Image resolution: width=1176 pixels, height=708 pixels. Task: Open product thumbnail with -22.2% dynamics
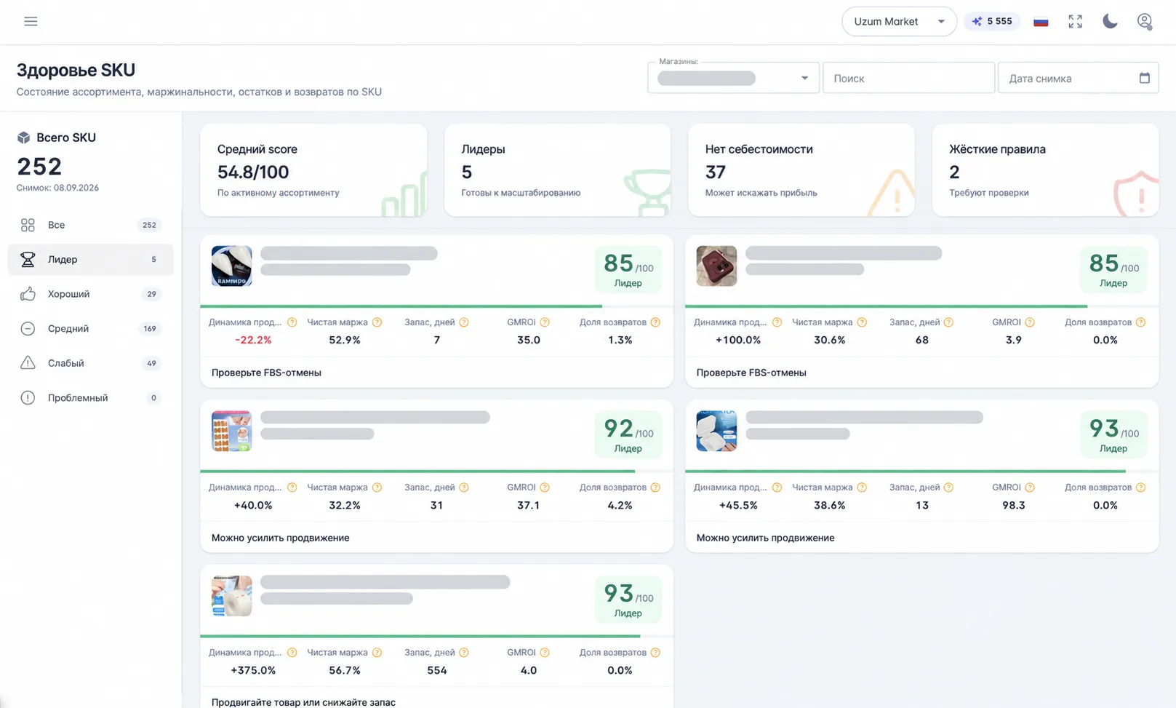[x=231, y=266]
